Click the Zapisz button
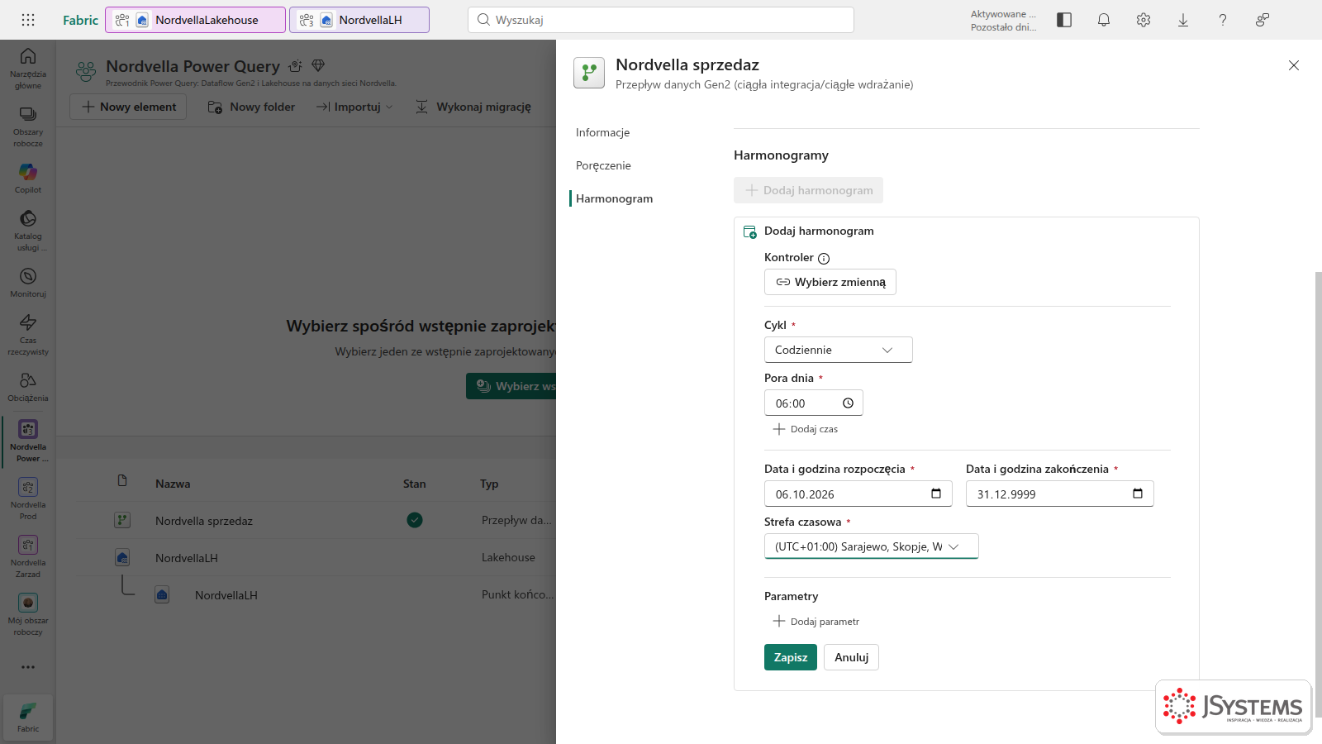The image size is (1322, 744). click(x=791, y=657)
